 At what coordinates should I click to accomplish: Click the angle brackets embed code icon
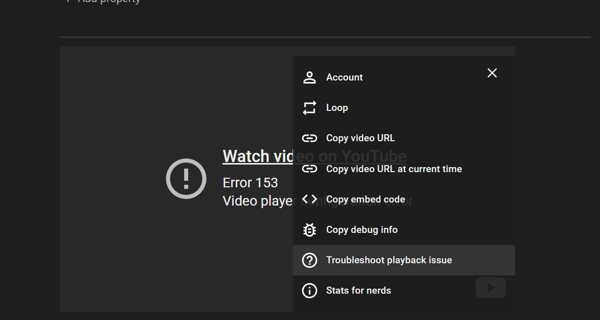[x=309, y=199]
